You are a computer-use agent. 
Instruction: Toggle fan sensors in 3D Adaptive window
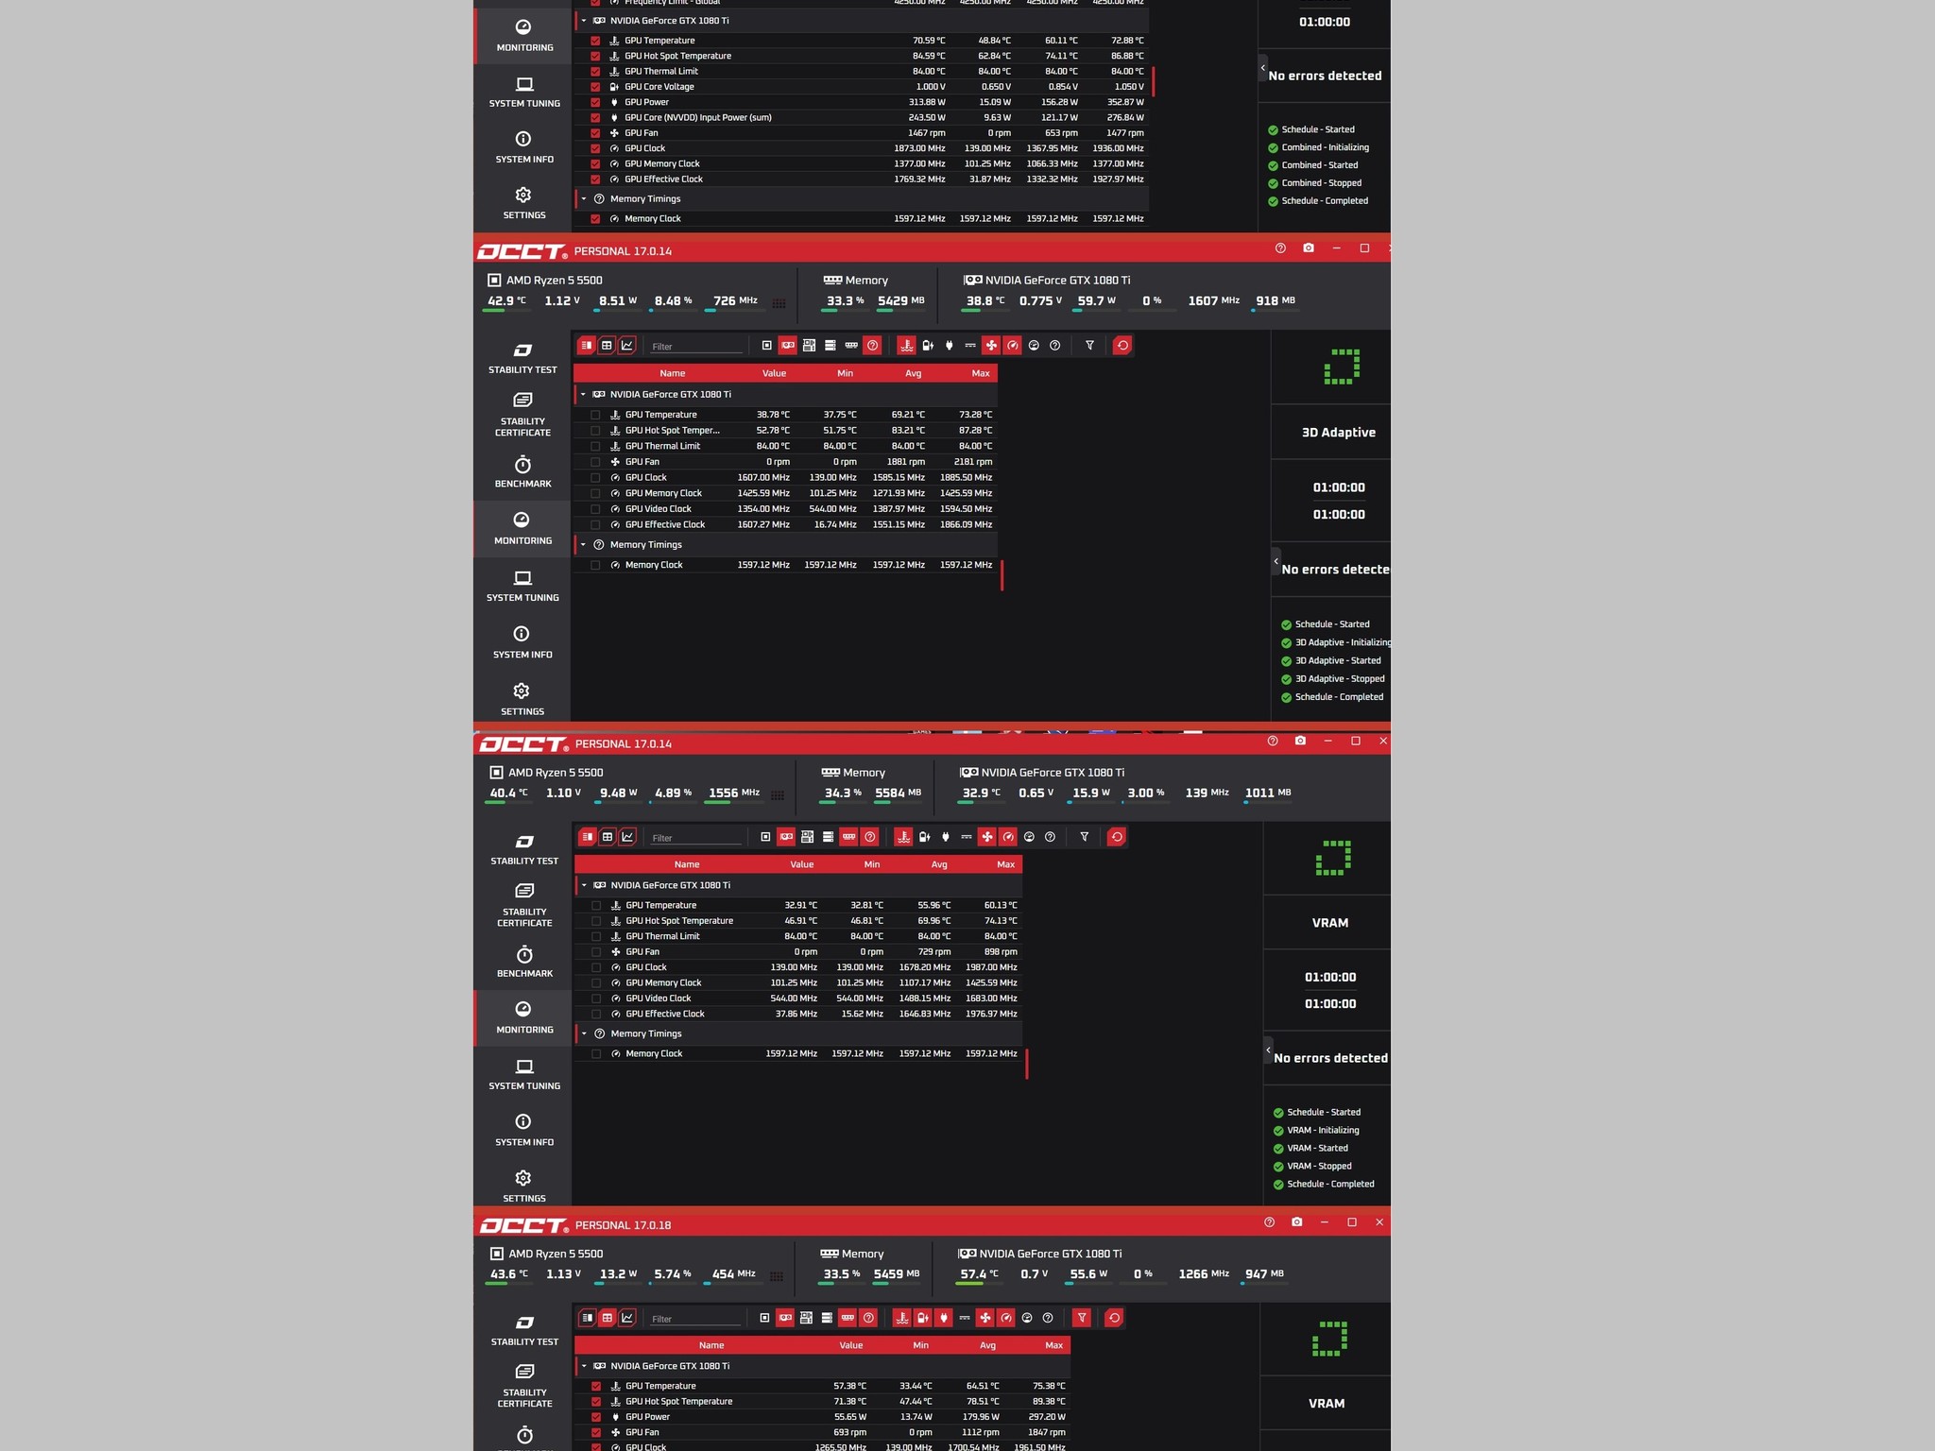pos(991,346)
